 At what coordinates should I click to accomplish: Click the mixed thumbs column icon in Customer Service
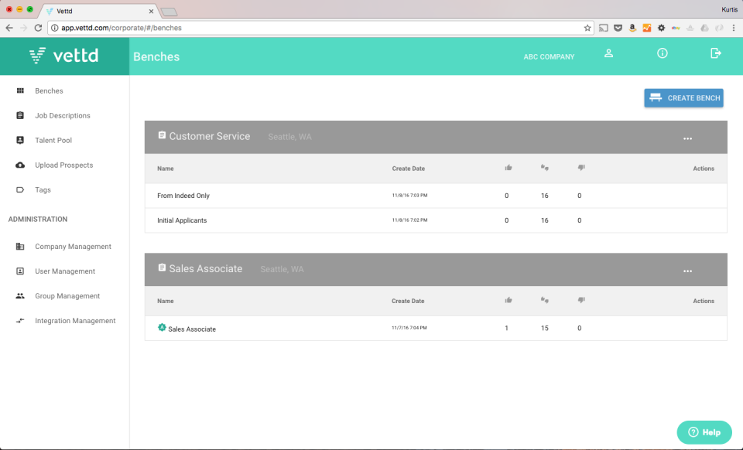544,168
